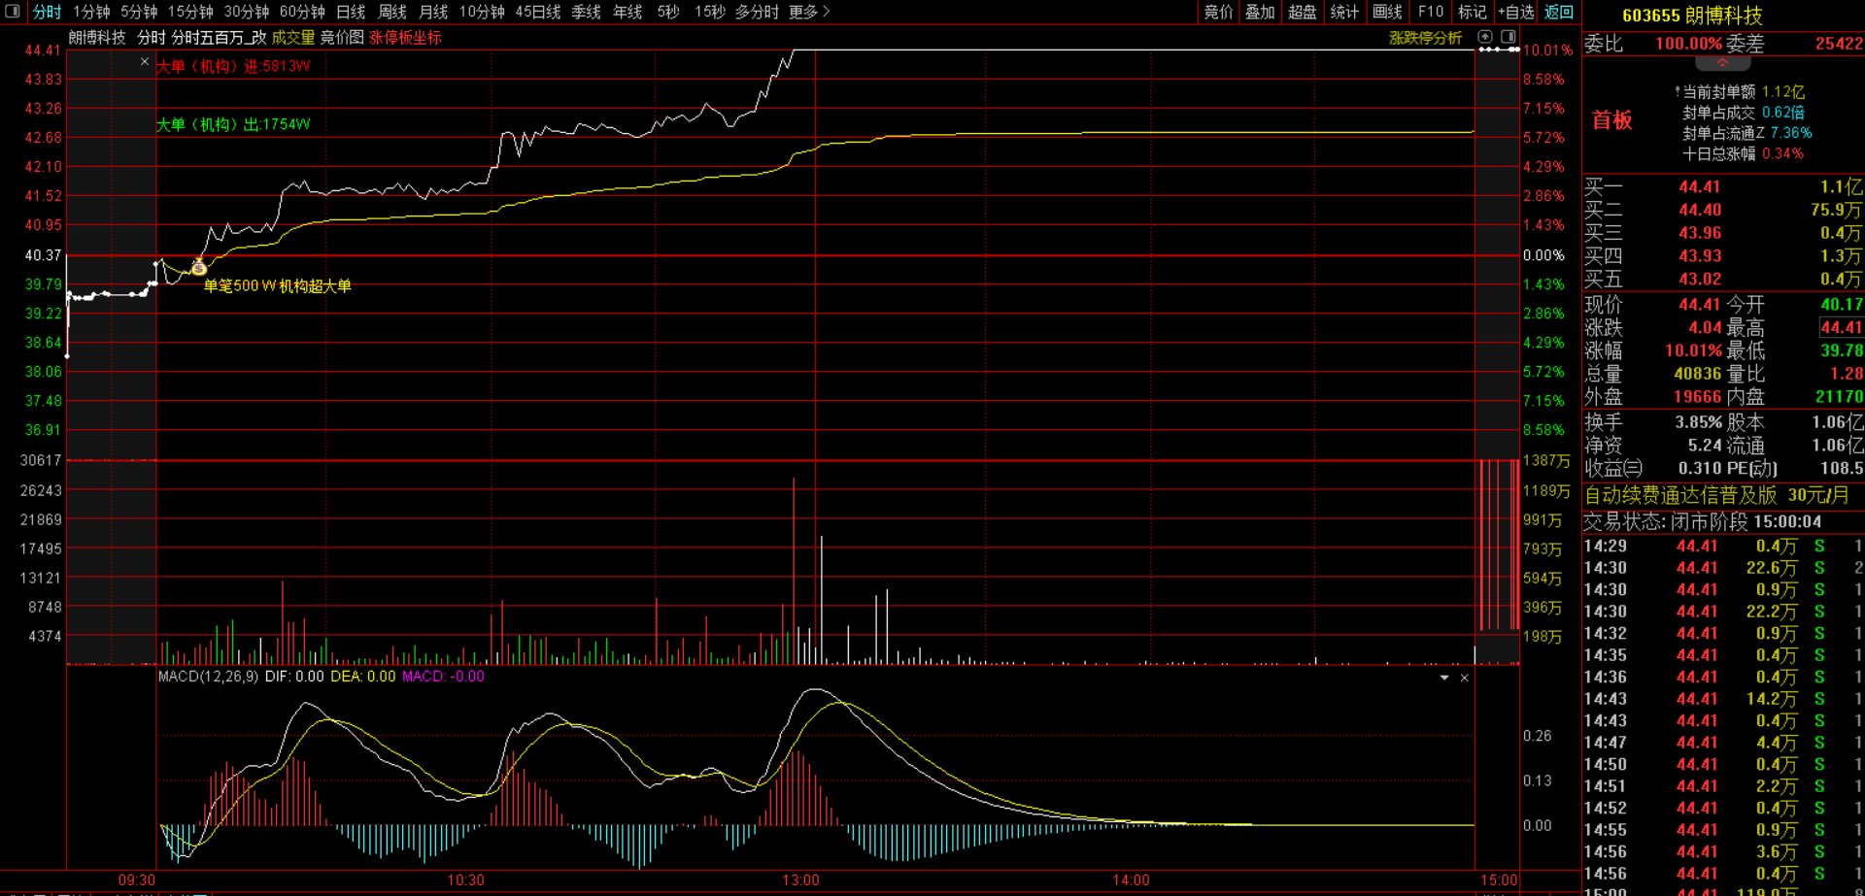Toggle the sidebar panel icon beside 分时 tab
Screen dimensions: 1865x896
pos(13,12)
